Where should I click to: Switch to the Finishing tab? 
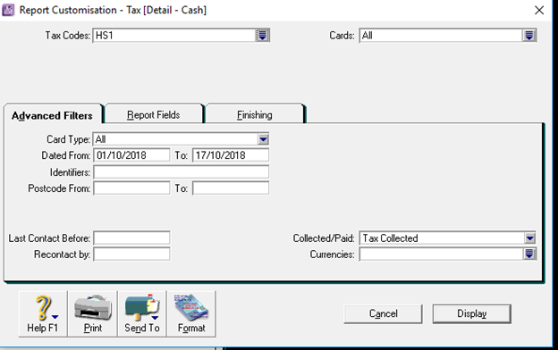coord(255,115)
